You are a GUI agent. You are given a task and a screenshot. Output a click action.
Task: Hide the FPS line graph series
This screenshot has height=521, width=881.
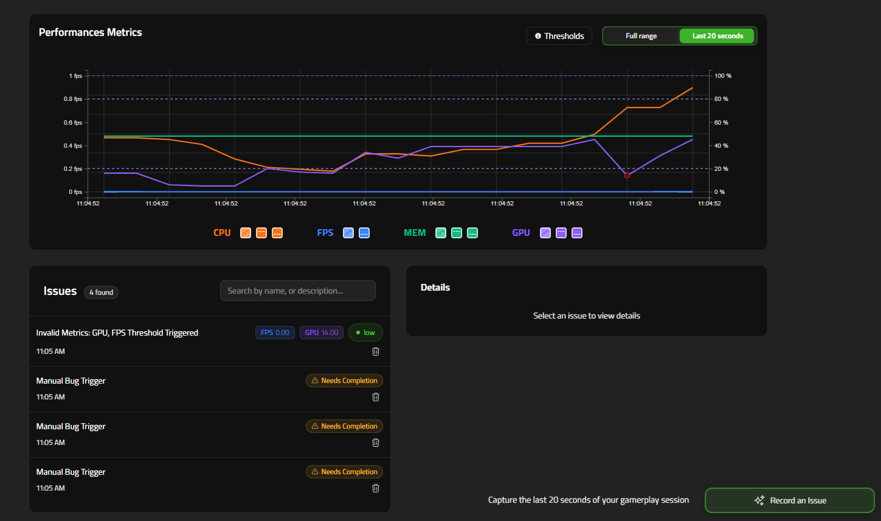348,233
